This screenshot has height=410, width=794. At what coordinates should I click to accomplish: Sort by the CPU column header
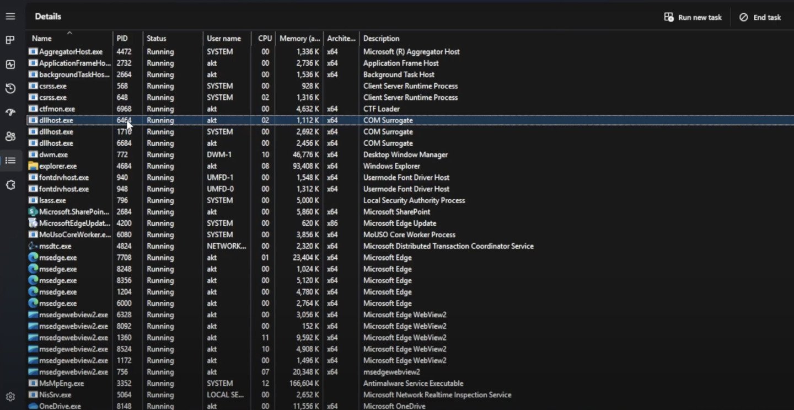pyautogui.click(x=265, y=39)
